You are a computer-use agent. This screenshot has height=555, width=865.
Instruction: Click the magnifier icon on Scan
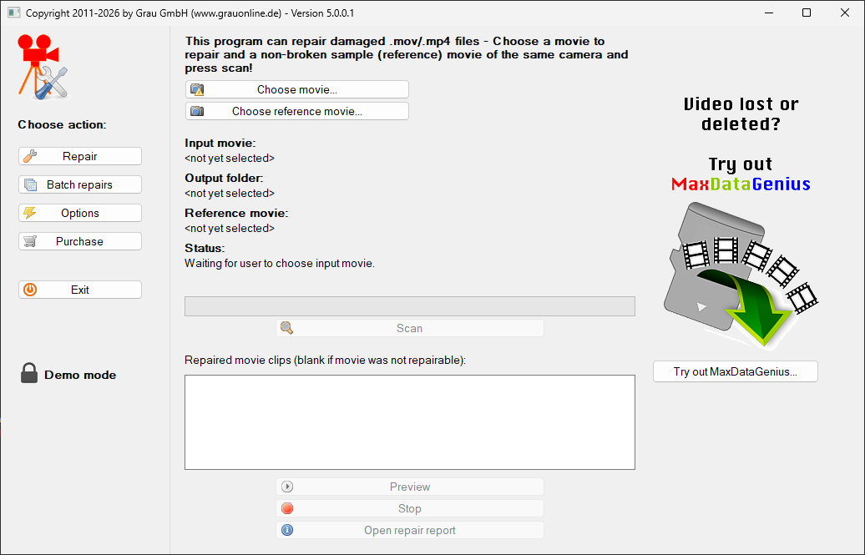click(287, 328)
